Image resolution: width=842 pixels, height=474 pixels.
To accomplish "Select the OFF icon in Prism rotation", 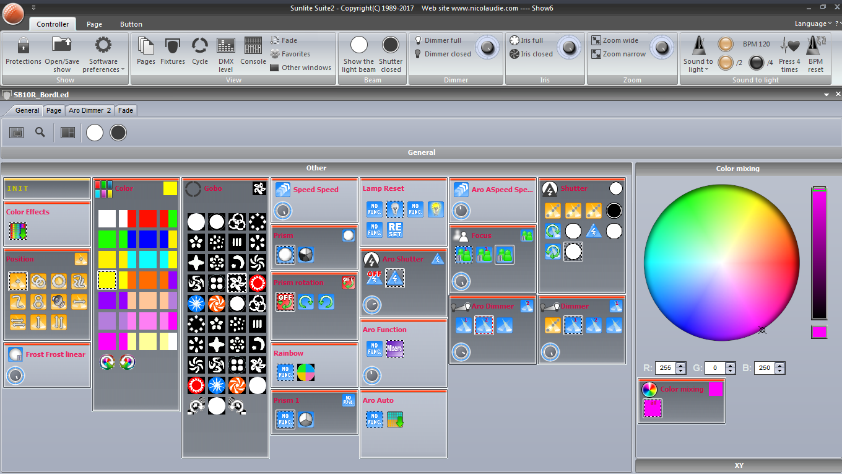I will click(285, 302).
